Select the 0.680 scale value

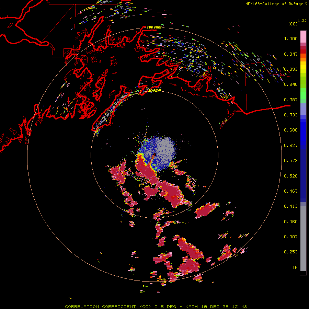click(291, 130)
